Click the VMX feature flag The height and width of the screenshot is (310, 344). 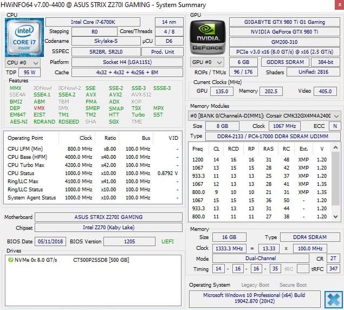[x=39, y=108]
